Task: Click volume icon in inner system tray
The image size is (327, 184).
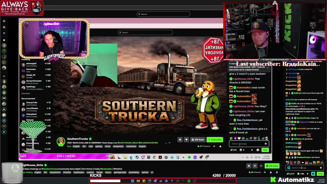Action: click(259, 157)
